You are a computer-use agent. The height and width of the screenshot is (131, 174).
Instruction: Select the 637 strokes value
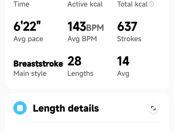127,27
